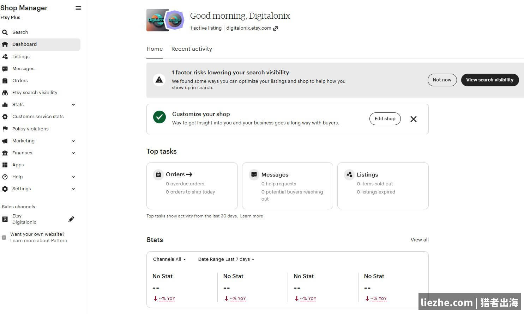Click the Policy violations flag icon
The height and width of the screenshot is (314, 524).
point(5,129)
